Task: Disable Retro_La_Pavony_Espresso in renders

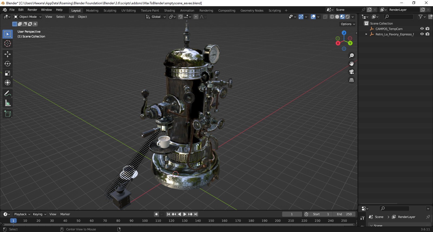Action: coord(428,34)
